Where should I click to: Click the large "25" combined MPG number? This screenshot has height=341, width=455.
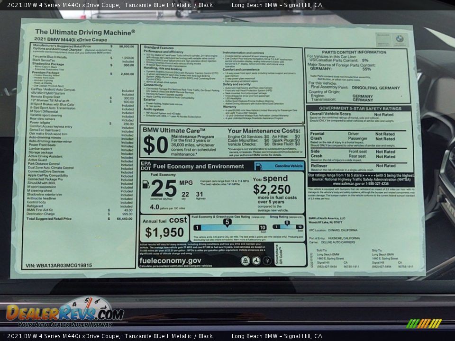coord(164,188)
